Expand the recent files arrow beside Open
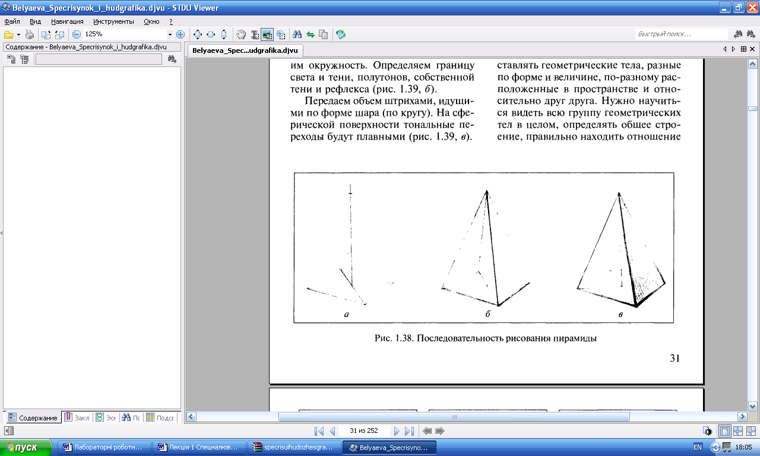760x456 pixels. (x=18, y=34)
